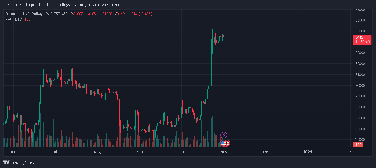Click the purple lightning bolt event icon

pos(224,135)
